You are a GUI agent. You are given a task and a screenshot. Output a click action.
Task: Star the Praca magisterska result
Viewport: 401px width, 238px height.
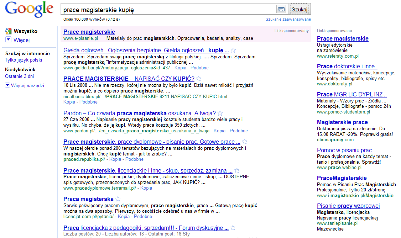pyautogui.click(x=118, y=199)
